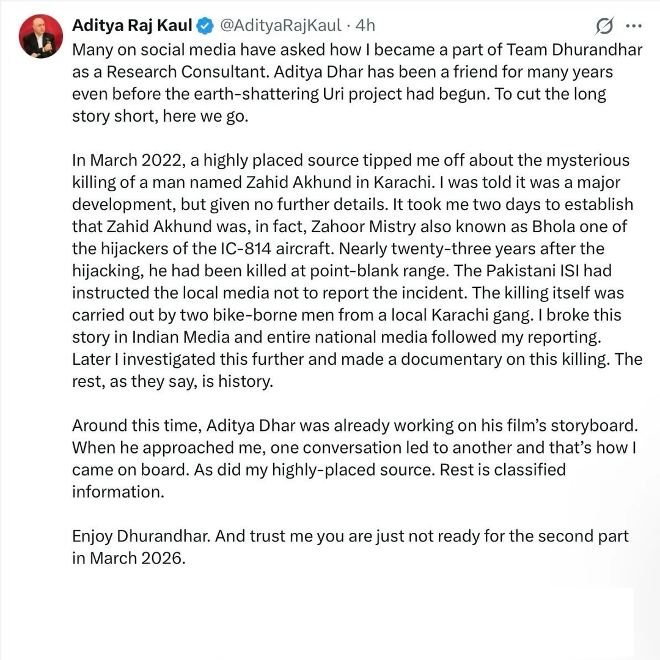The image size is (660, 660).
Task: Click "in March 2026" ending the post
Action: coord(127,558)
